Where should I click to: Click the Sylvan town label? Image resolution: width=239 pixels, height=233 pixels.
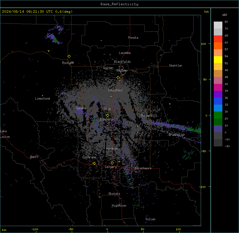tap(108, 68)
